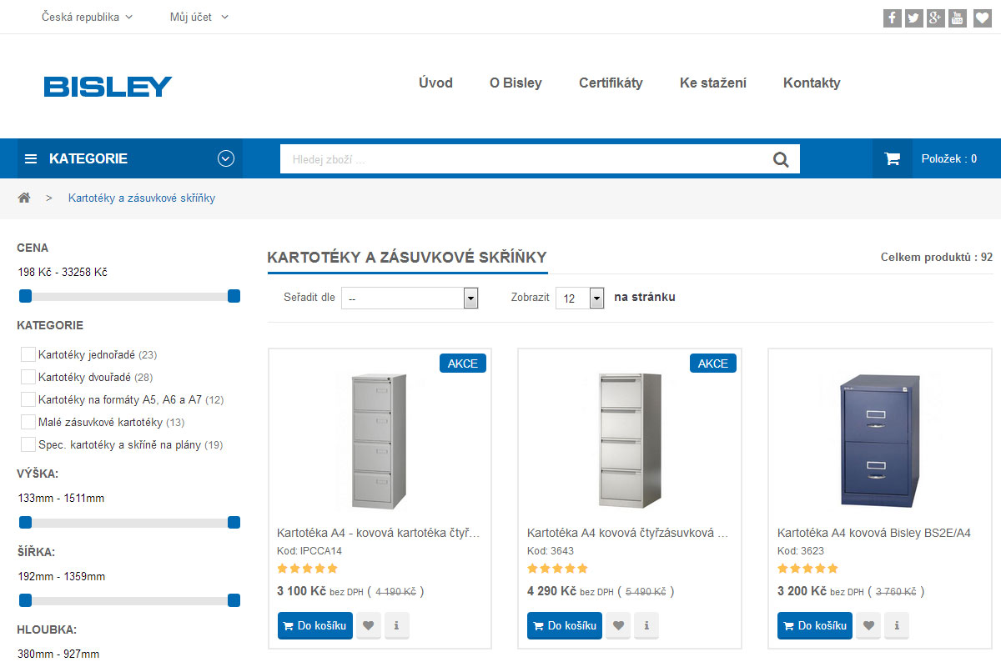Show info for product 3623
1001x667 pixels.
[x=897, y=625]
